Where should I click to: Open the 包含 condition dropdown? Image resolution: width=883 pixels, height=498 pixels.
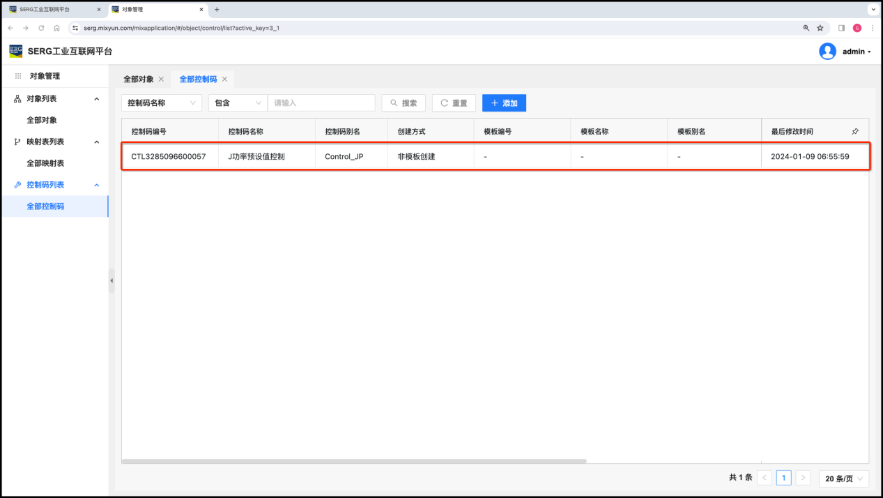[238, 103]
